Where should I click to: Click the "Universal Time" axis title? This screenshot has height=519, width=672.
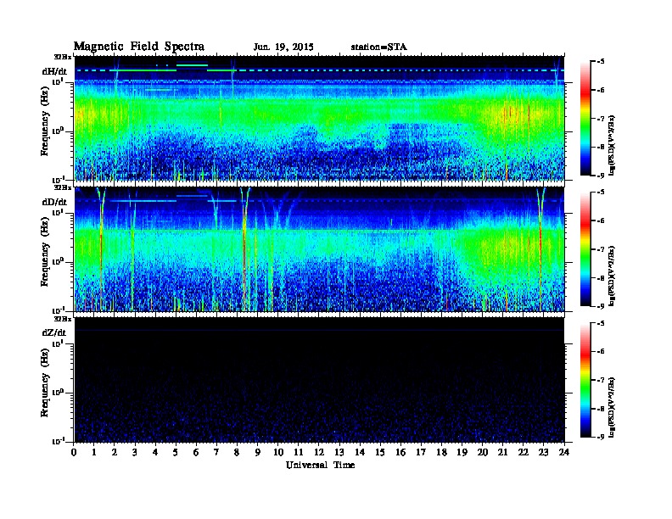[x=320, y=465]
